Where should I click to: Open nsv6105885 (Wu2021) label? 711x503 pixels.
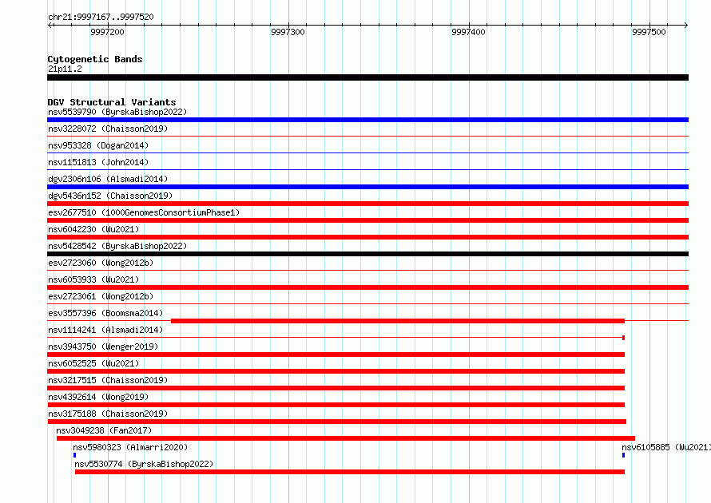pos(666,447)
